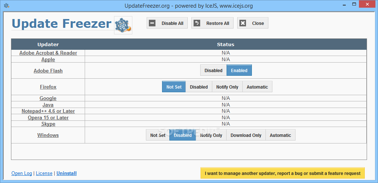This screenshot has height=183, width=378.
Task: Select Disabled for Windows updates
Action: pos(183,135)
